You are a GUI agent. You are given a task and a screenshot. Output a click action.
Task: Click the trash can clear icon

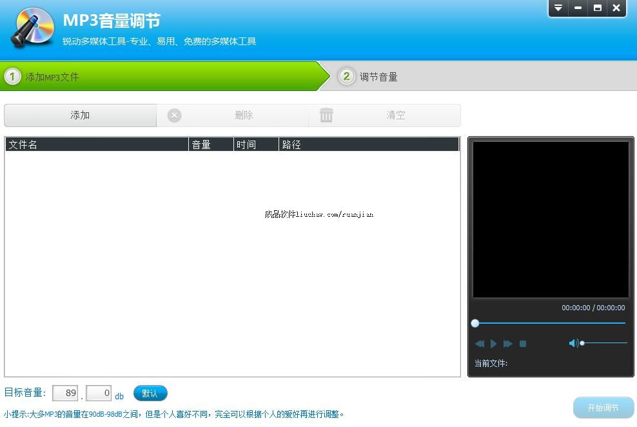(327, 115)
